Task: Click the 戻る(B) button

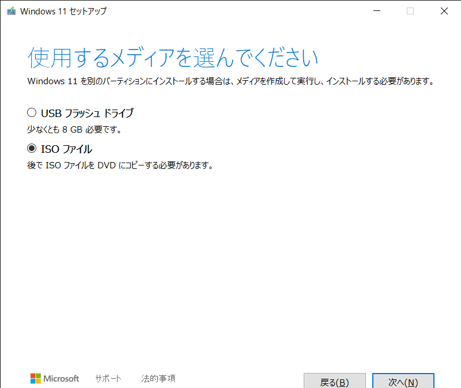Action: click(x=335, y=382)
